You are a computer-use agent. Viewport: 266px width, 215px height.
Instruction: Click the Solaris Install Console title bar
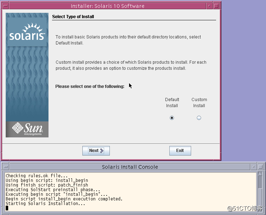coord(130,167)
